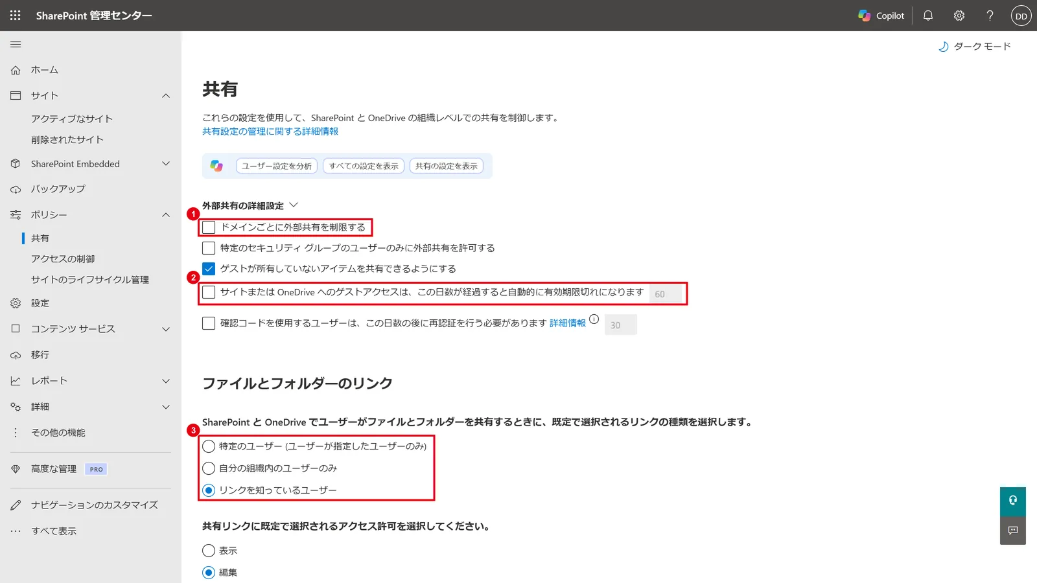Expand the レポート chevron

pos(166,381)
